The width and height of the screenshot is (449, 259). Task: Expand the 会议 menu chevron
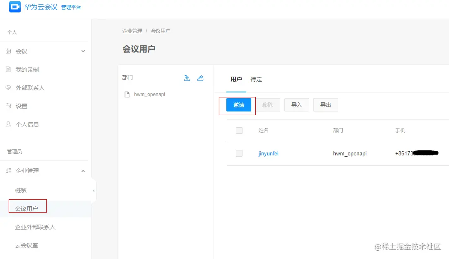point(83,51)
